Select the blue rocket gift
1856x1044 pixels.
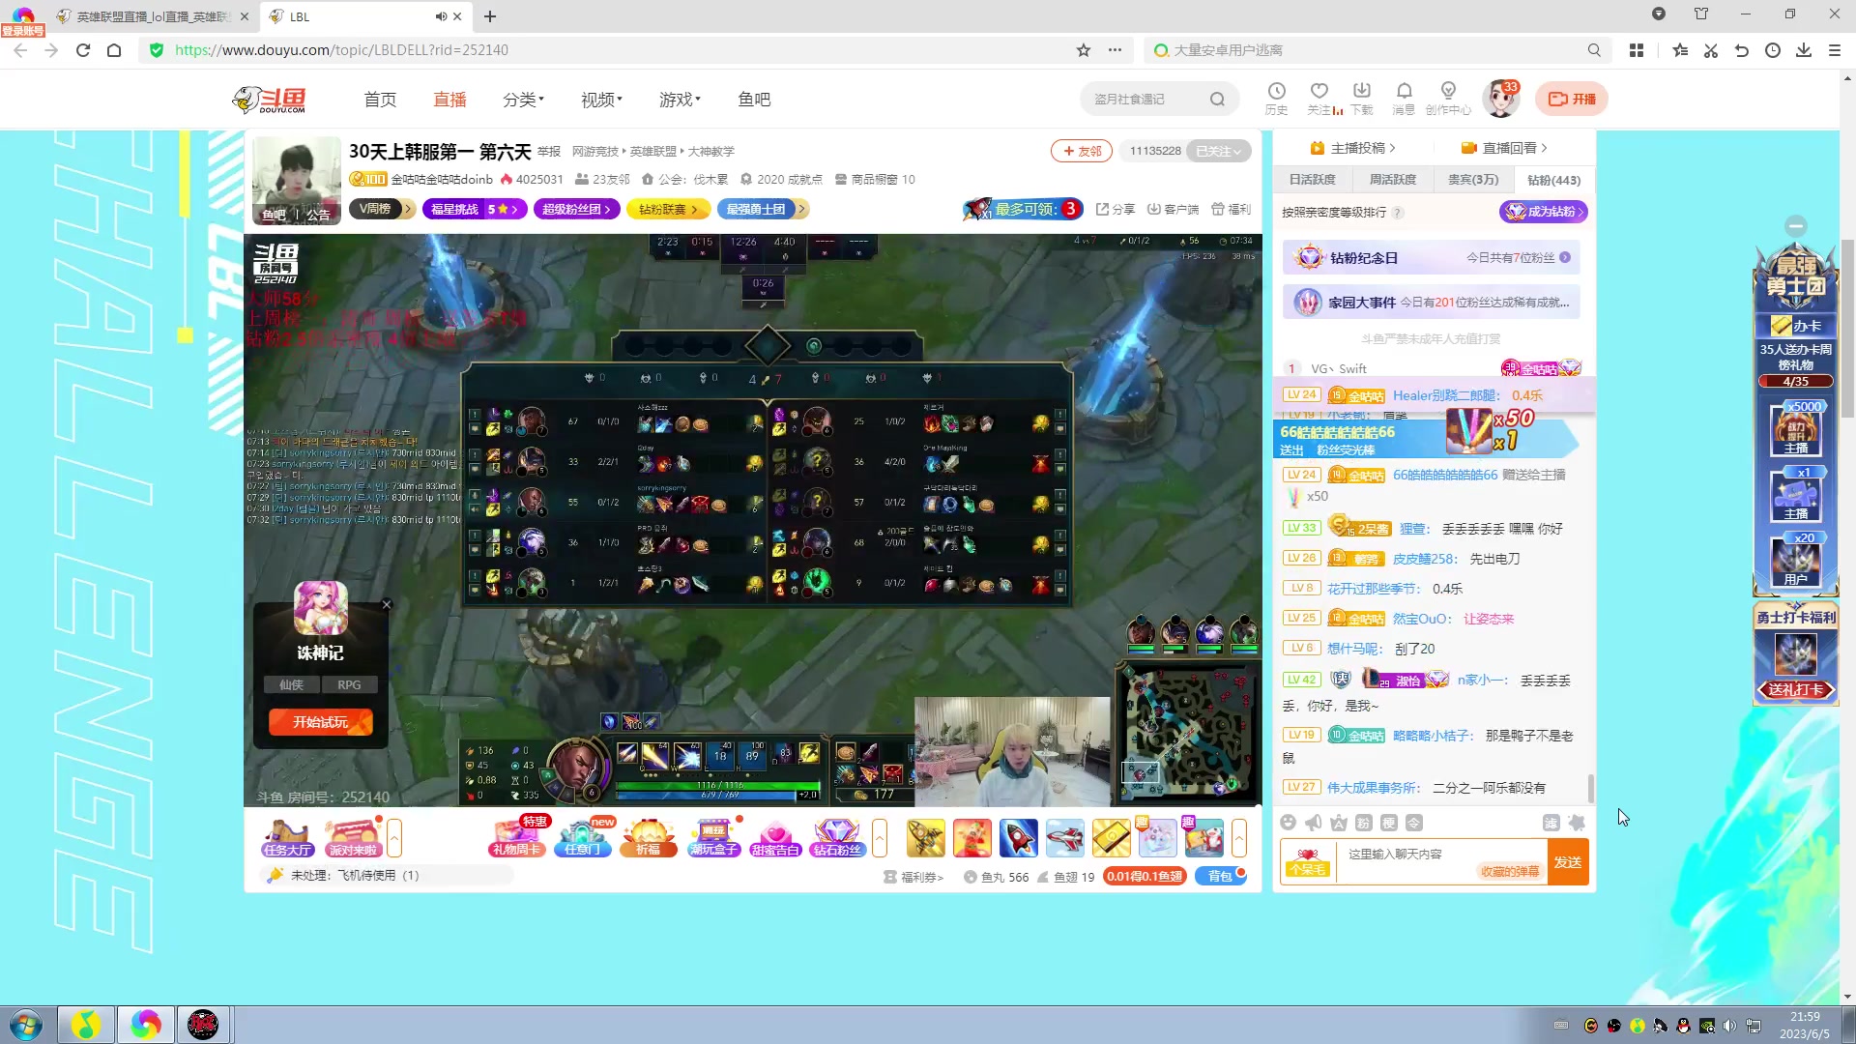tap(1018, 837)
